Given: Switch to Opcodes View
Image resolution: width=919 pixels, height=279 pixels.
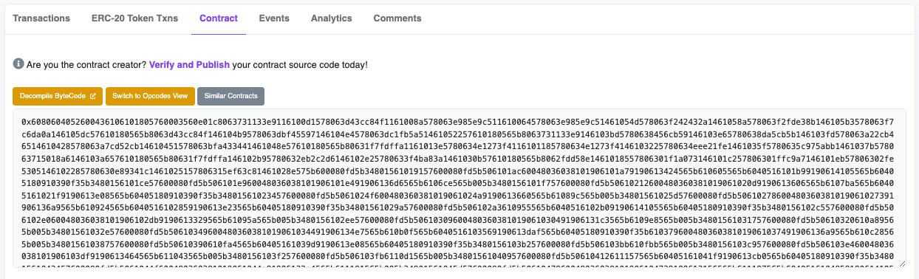Looking at the screenshot, I should [150, 96].
